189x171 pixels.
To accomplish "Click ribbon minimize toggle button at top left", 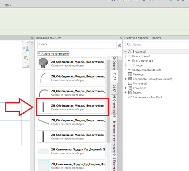I will [x=7, y=5].
